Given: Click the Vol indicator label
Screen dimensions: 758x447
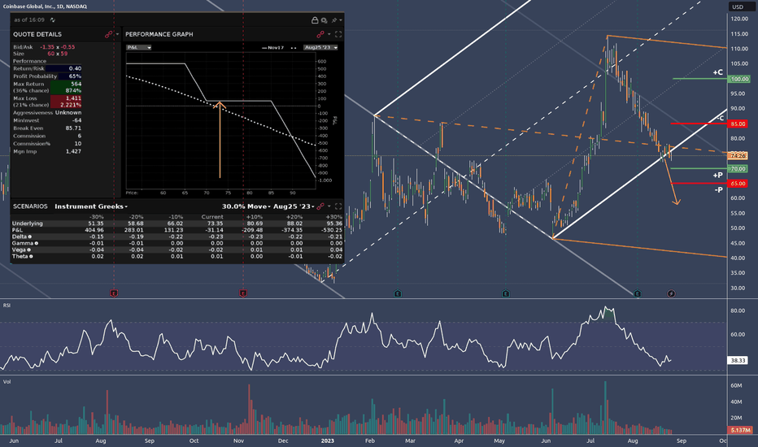Looking at the screenshot, I should pos(7,382).
